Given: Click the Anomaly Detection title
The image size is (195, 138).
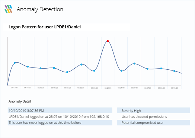Looking at the screenshot, I should (x=40, y=9).
